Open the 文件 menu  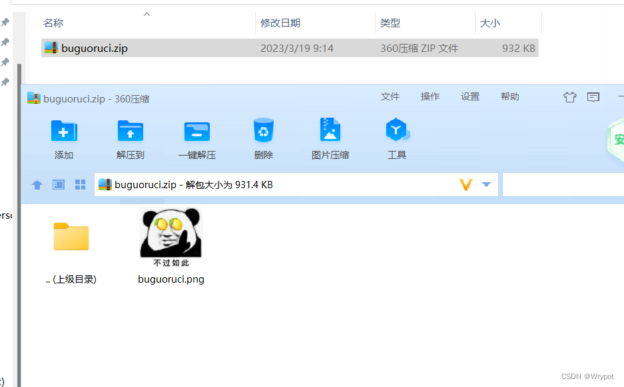pyautogui.click(x=390, y=96)
